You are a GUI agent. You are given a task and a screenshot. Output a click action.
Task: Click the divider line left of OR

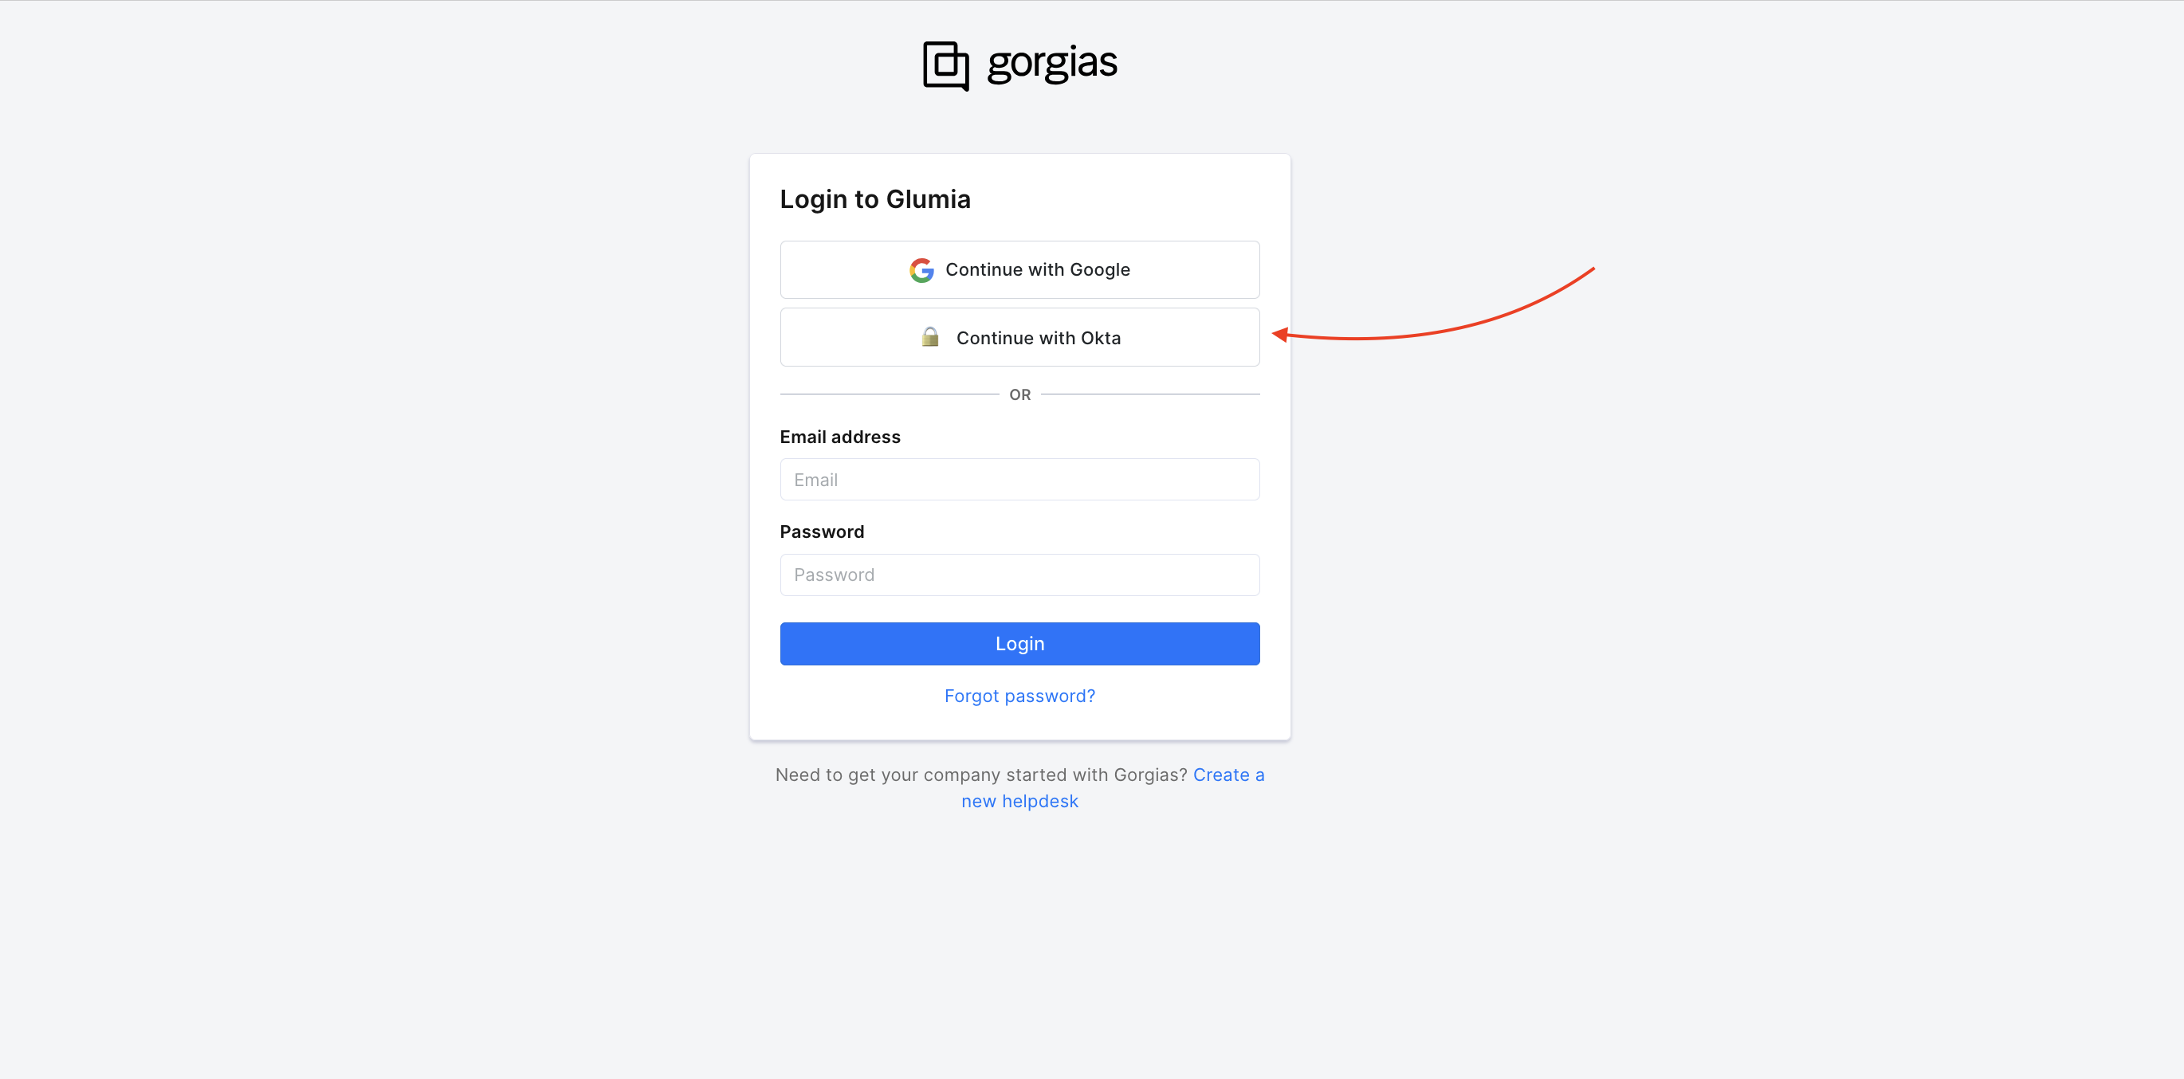click(x=889, y=394)
